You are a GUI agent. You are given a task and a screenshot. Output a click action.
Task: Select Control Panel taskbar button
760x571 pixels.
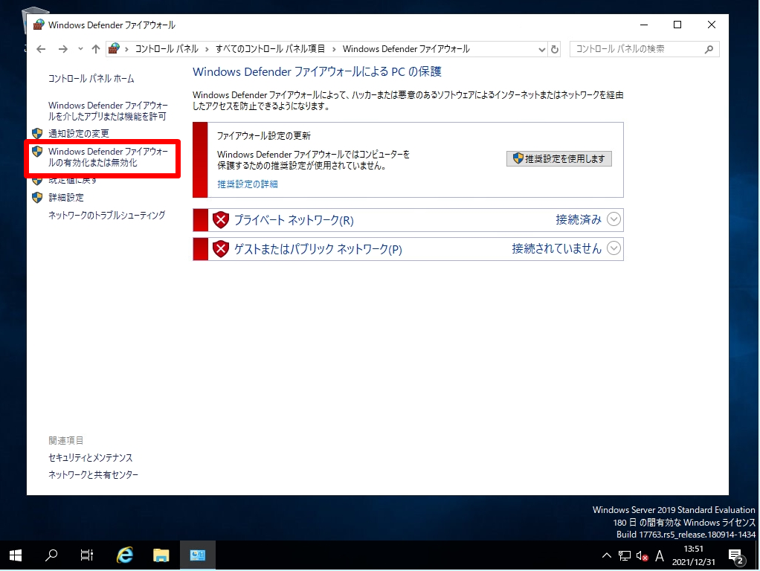click(x=197, y=555)
